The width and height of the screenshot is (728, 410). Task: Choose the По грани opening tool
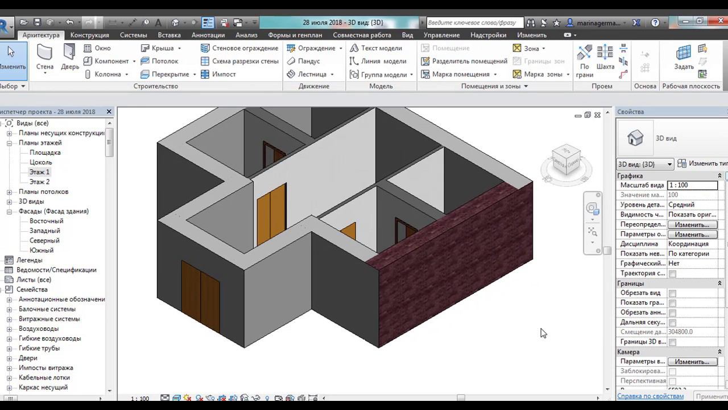584,61
